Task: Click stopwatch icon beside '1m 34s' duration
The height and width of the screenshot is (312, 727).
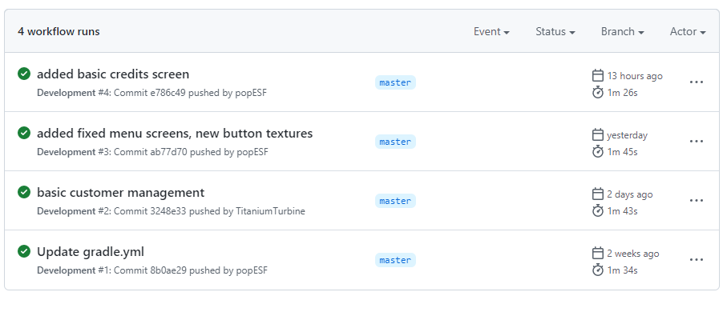Action: 598,270
